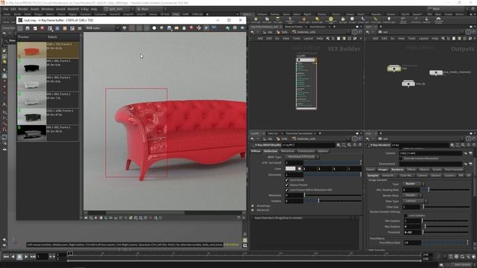Click the pin icon in VEX Builder path bar
The image size is (477, 268).
pyautogui.click(x=355, y=32)
